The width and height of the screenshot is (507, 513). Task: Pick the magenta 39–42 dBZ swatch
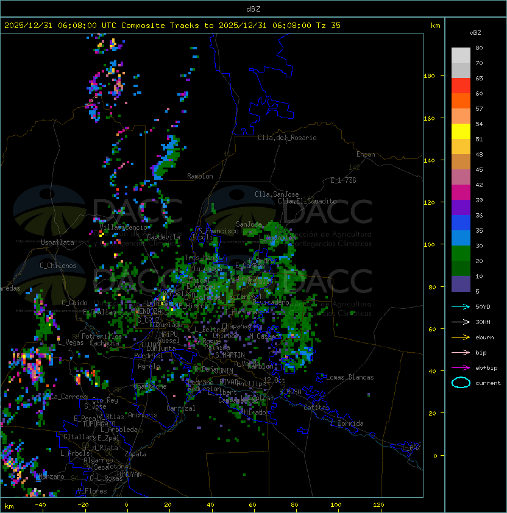461,193
